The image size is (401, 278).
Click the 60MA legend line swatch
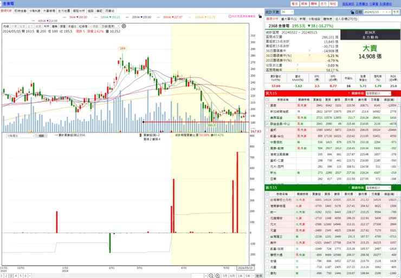tap(159, 17)
